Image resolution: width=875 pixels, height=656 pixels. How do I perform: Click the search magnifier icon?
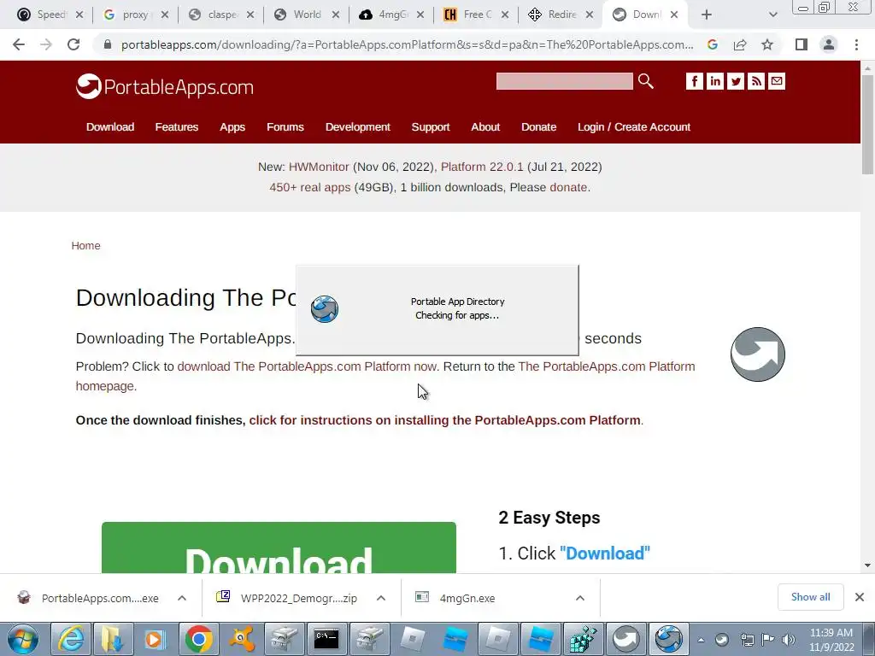point(646,81)
